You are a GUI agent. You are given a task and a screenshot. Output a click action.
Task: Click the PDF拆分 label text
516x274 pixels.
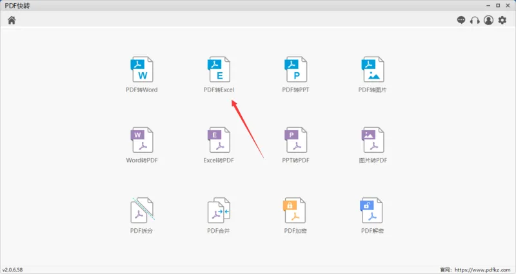coord(141,231)
